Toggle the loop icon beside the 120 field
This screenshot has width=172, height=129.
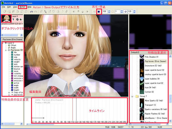coord(126,12)
